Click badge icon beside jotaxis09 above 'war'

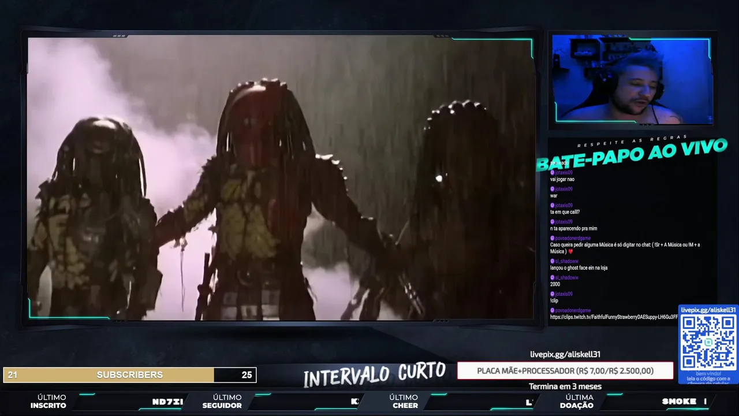(x=553, y=189)
